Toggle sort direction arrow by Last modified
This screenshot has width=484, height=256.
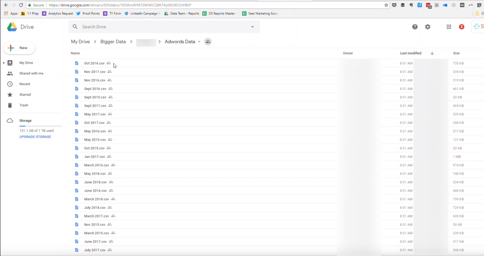pyautogui.click(x=432, y=53)
